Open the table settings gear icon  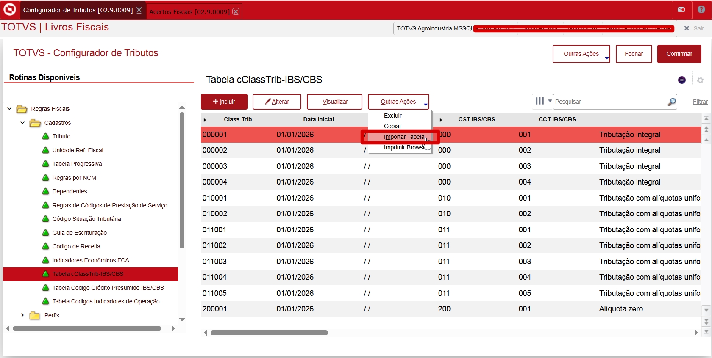point(700,80)
